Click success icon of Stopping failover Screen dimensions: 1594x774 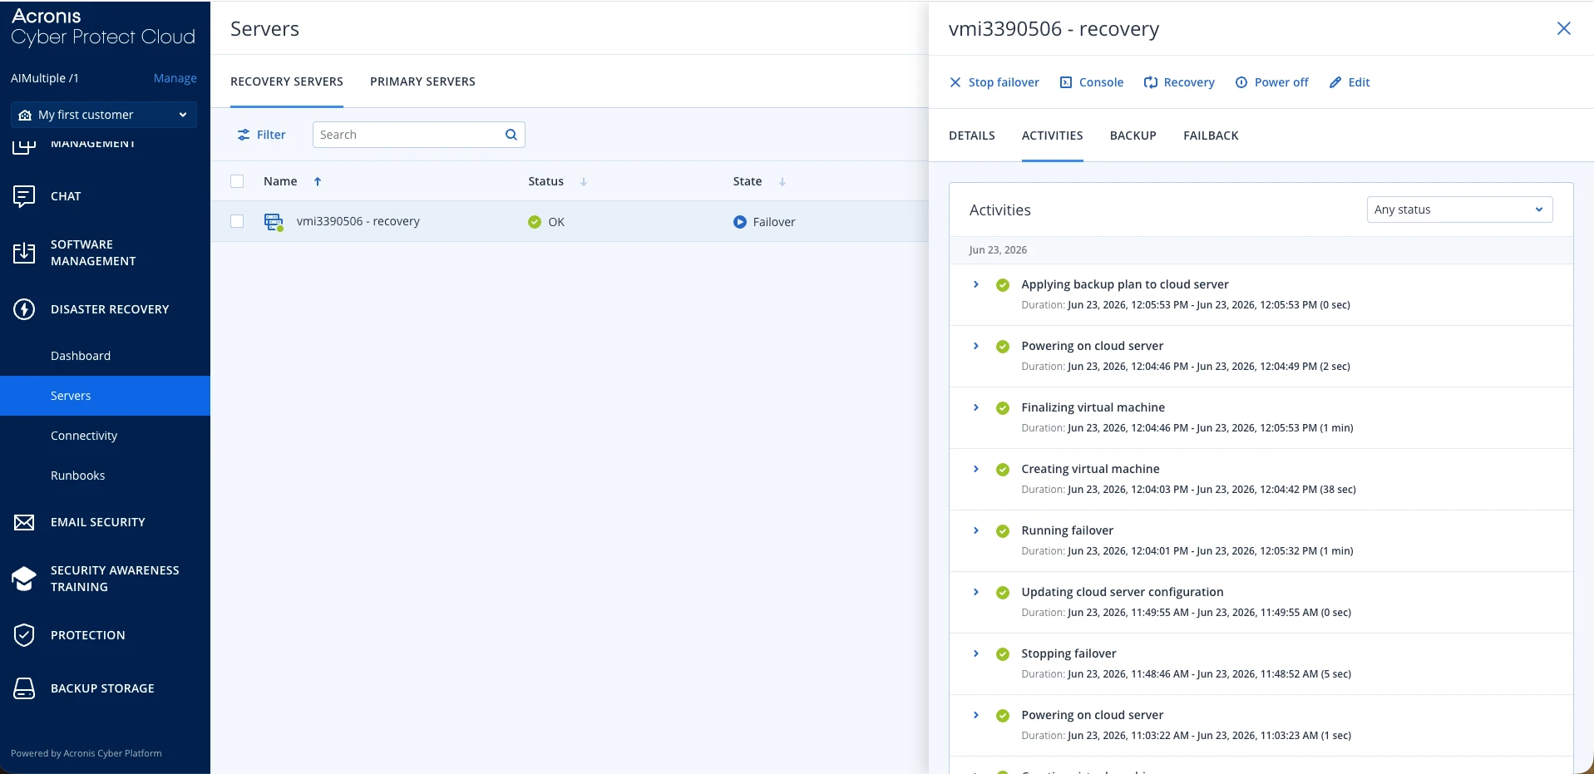click(x=1003, y=654)
